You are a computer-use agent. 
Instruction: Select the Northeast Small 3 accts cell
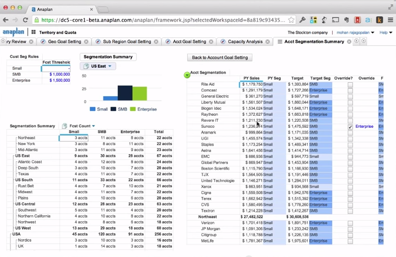coord(74,138)
